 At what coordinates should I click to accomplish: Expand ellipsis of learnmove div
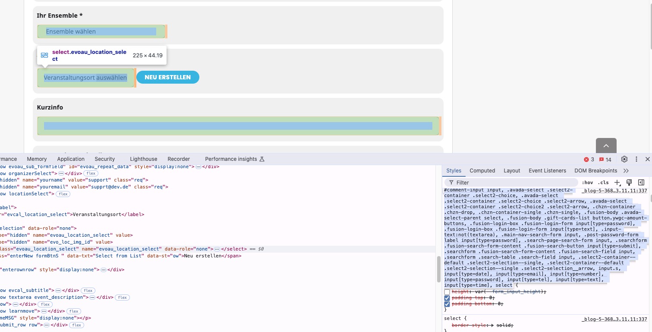tap(44, 311)
